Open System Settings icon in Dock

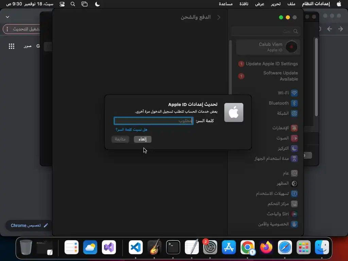coord(210,247)
